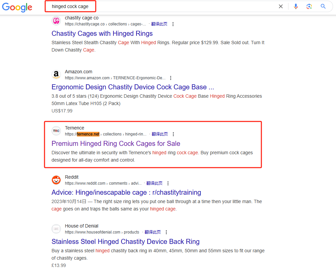This screenshot has height=270, width=336.
Task: Translate the chastitycage.co result page
Action: tap(159, 24)
